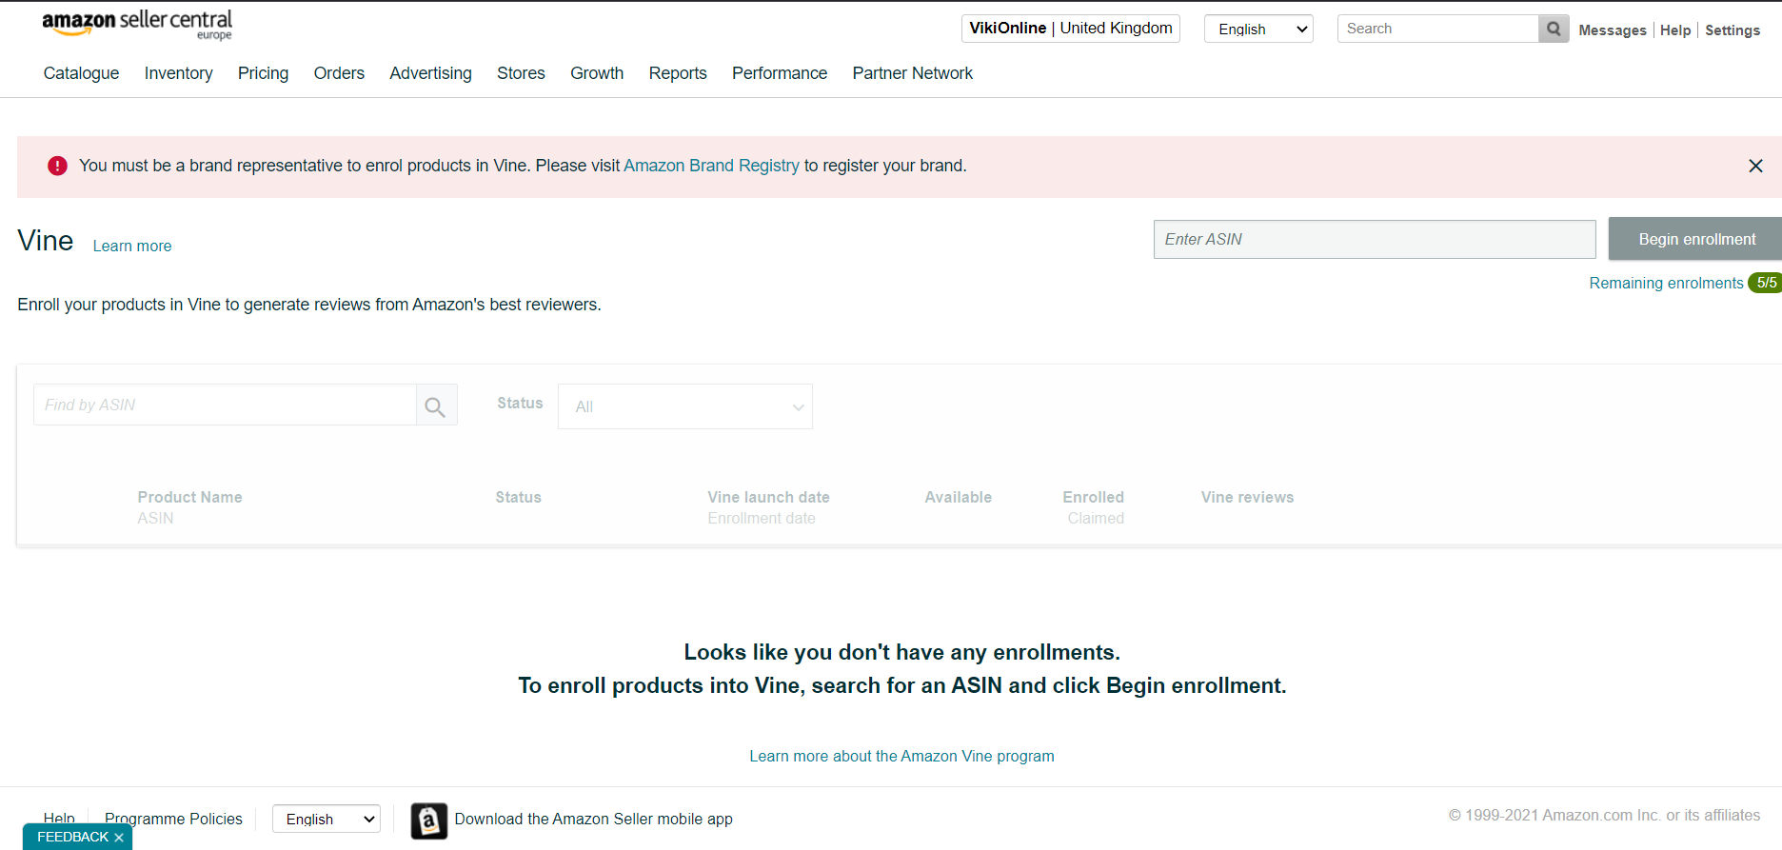
Task: Open the Reports menu
Action: pyautogui.click(x=678, y=73)
